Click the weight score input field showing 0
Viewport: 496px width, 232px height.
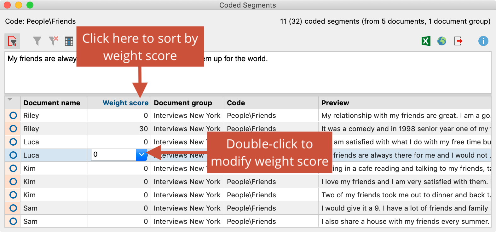pos(114,154)
